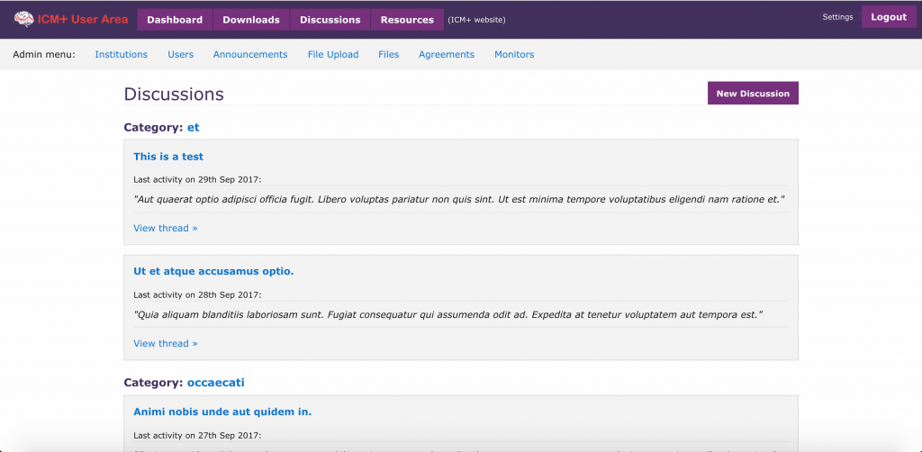Select Files in the admin menu
The image size is (922, 452).
pos(388,55)
